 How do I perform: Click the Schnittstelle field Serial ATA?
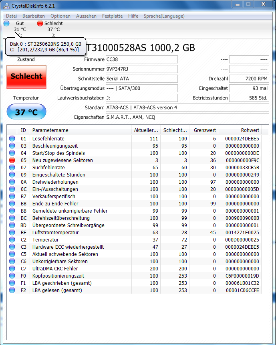click(141, 79)
